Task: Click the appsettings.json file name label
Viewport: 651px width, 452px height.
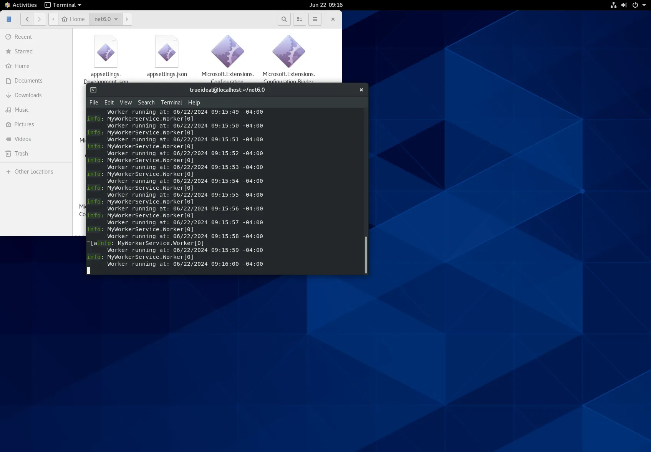Action: (x=167, y=74)
